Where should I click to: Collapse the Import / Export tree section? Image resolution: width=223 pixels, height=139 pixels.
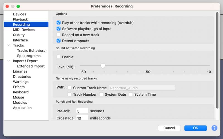(x=8, y=61)
